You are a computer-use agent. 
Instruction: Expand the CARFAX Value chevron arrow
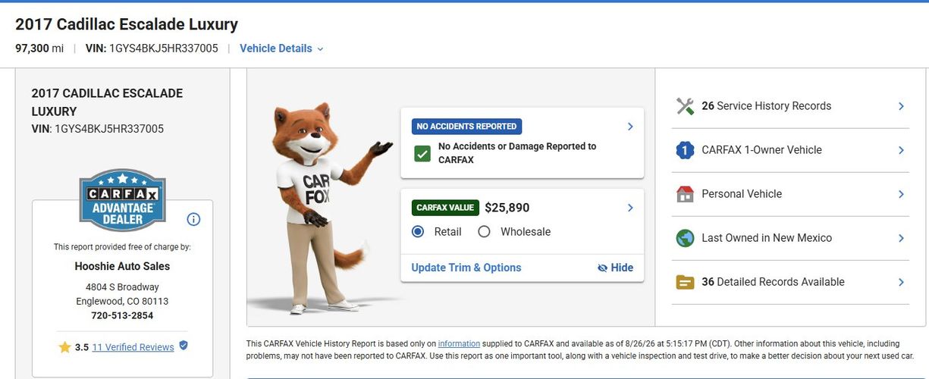click(x=630, y=208)
